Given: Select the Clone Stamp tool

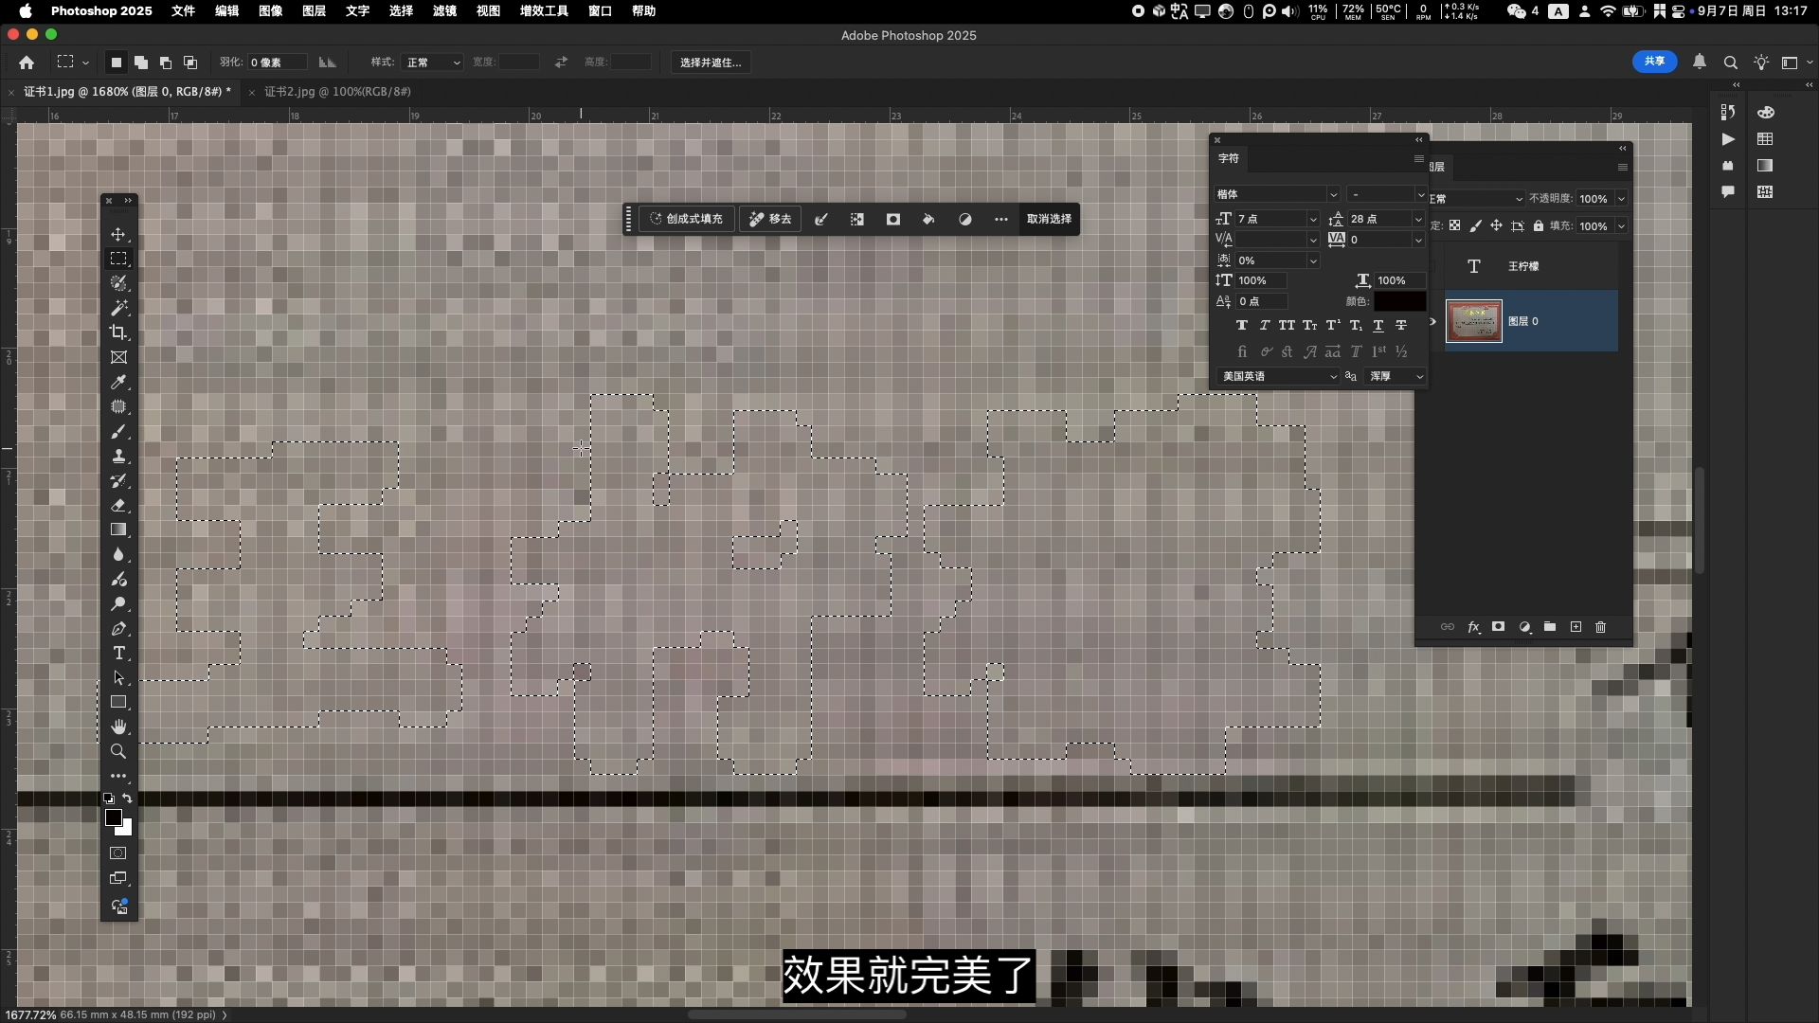Looking at the screenshot, I should pos(118,457).
